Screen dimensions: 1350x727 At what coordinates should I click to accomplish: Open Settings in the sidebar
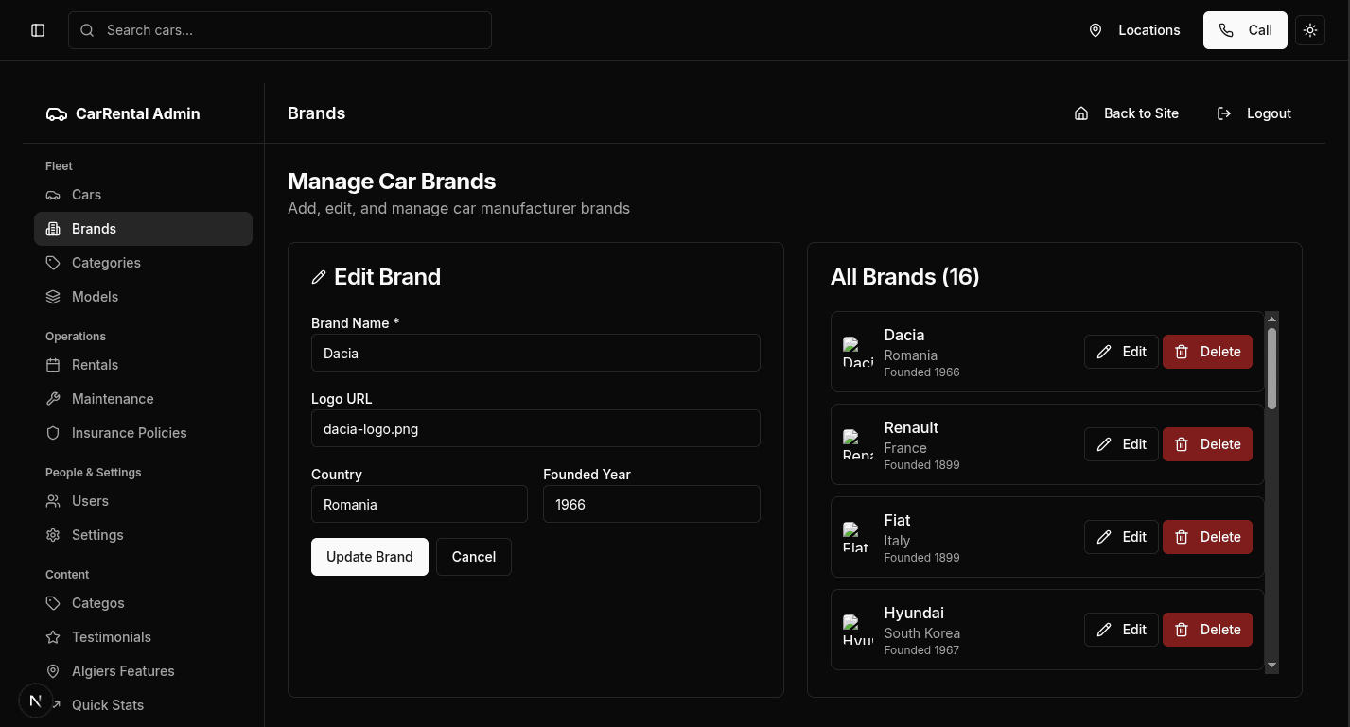(x=143, y=535)
